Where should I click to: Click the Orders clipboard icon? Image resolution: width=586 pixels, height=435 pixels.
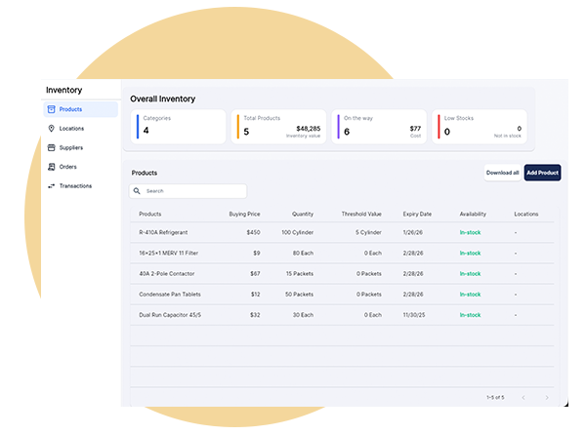pos(51,167)
